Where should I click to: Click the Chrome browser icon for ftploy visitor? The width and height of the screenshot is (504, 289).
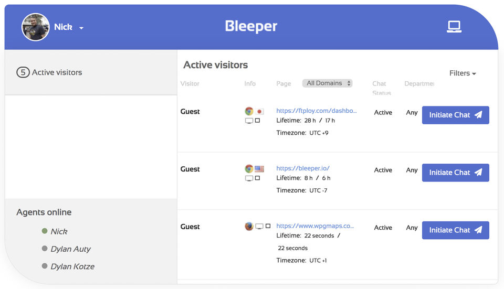click(x=249, y=111)
